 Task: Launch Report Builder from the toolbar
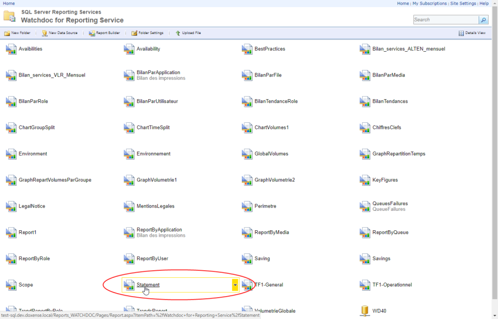(104, 33)
